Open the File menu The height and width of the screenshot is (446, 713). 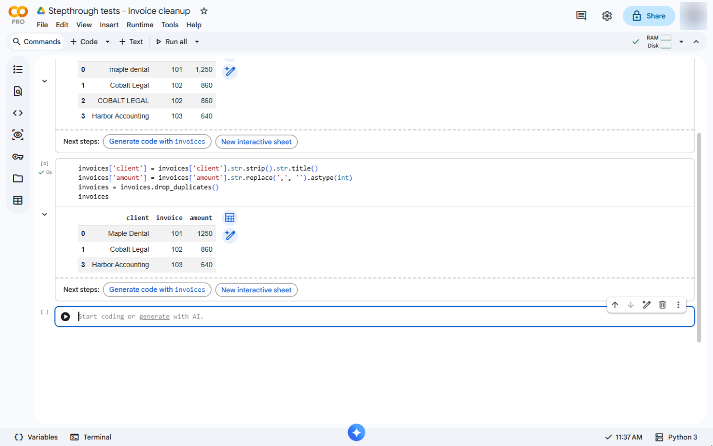(43, 25)
